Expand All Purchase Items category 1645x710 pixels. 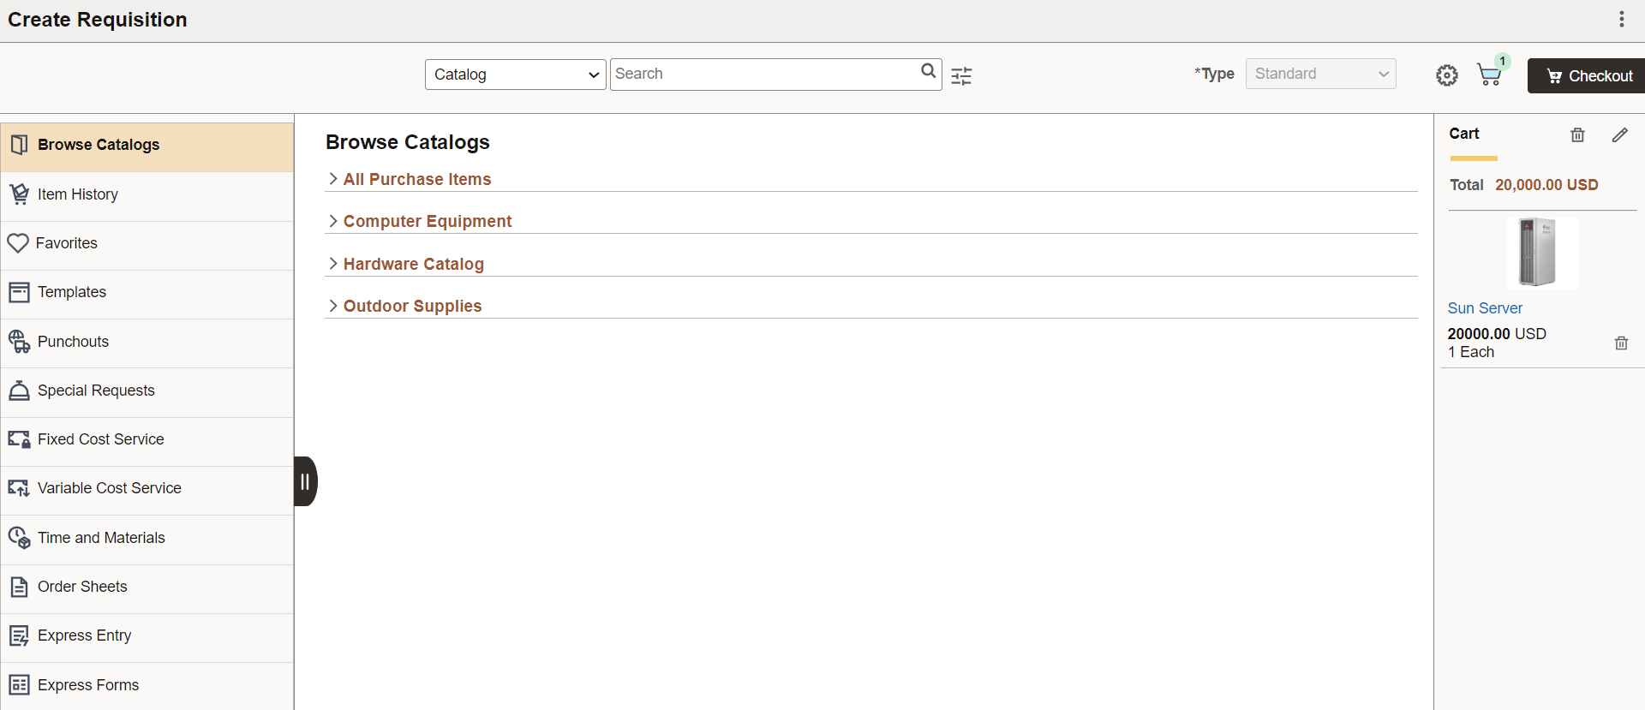pyautogui.click(x=416, y=179)
